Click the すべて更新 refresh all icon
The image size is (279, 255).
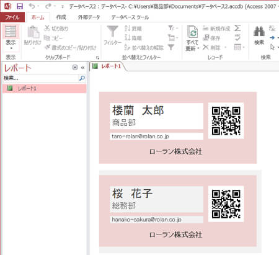click(192, 32)
